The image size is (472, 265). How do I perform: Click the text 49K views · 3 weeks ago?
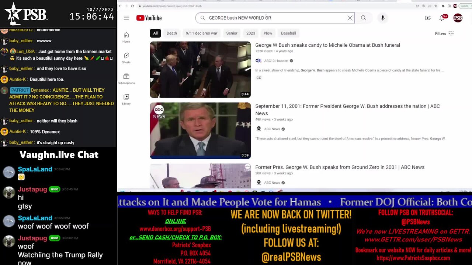(274, 119)
